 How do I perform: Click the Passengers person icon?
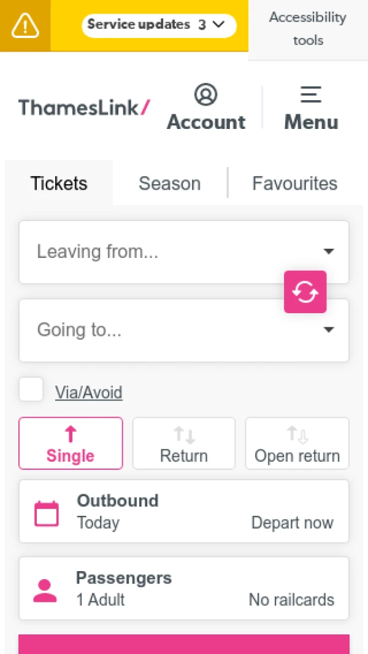point(45,590)
